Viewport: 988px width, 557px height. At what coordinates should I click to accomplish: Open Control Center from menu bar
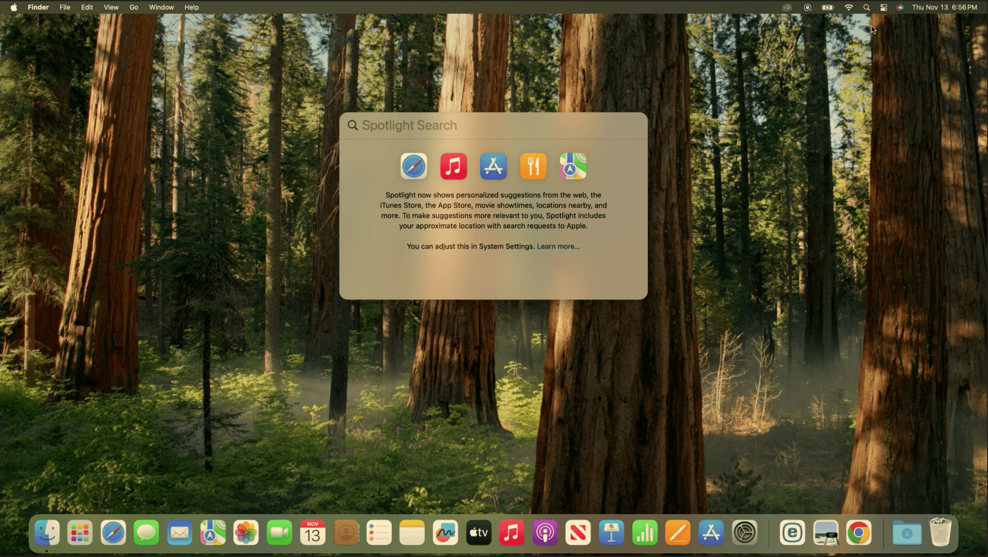point(883,7)
